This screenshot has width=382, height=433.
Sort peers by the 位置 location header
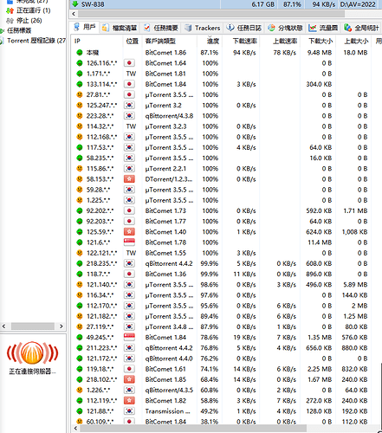[x=133, y=41]
